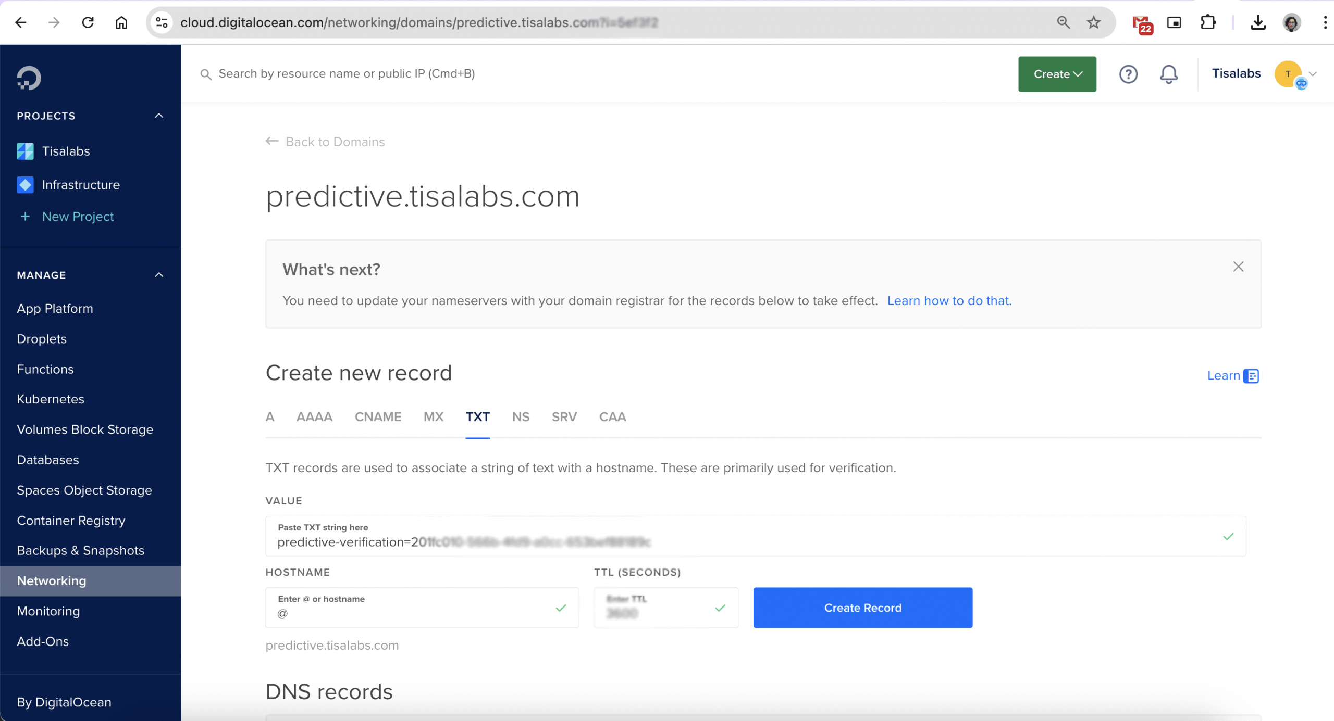Image resolution: width=1334 pixels, height=721 pixels.
Task: Open Functions in sidebar
Action: (x=45, y=369)
